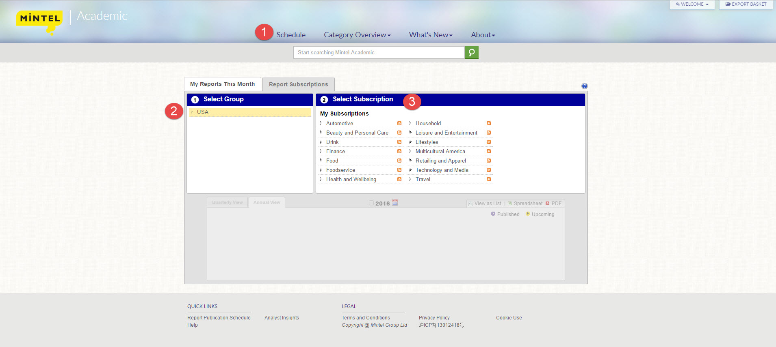
Task: Open the Analyst Insights link
Action: pos(282,318)
